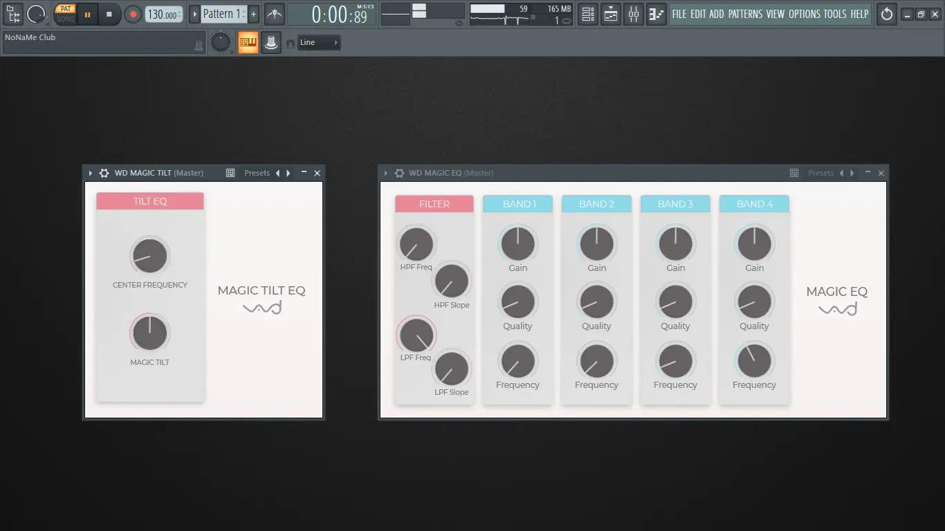Open the WD MAGIC EQ window options arrow
The height and width of the screenshot is (531, 945).
click(x=385, y=173)
